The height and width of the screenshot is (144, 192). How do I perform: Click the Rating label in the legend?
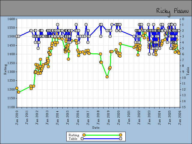(74, 135)
